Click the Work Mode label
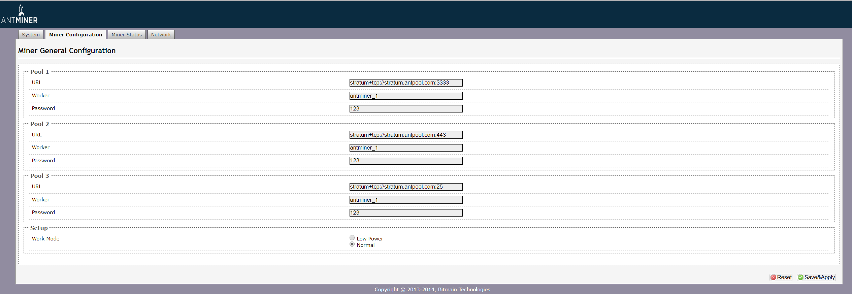 coord(45,239)
